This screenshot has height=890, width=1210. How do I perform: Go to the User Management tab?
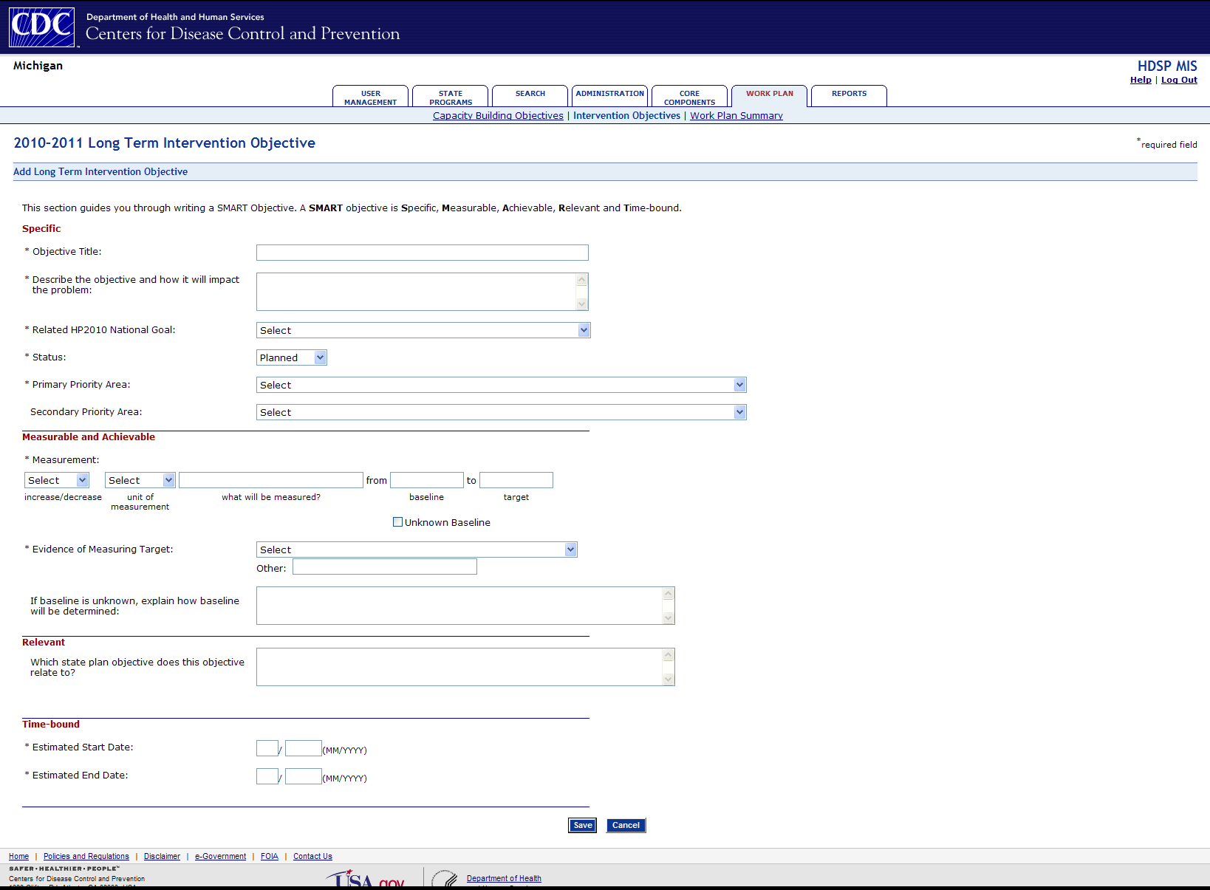370,97
